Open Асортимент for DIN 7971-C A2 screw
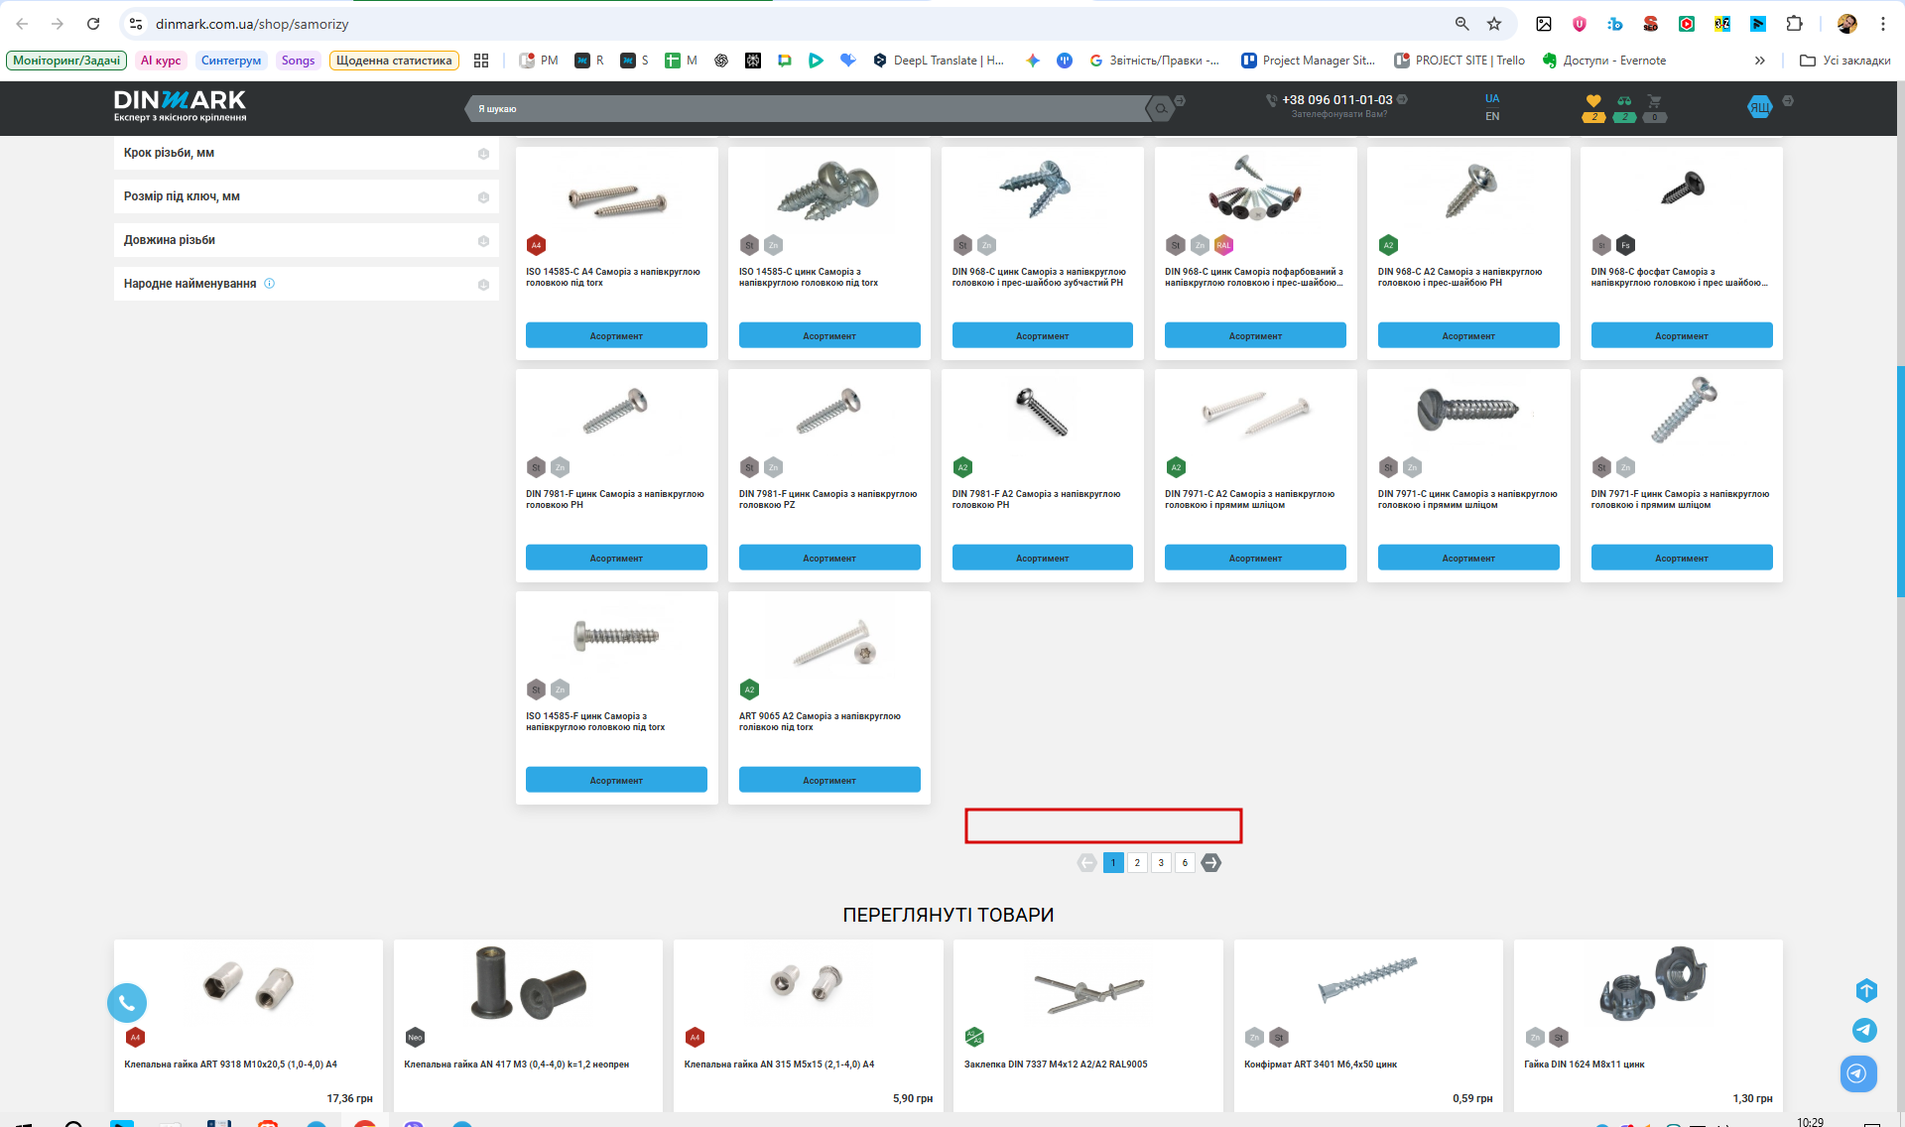Screen dimensions: 1905x1127 coord(1255,558)
